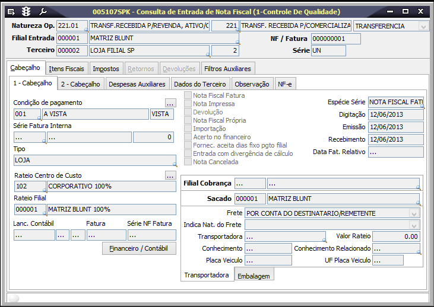Click the Data Fat. Relativo field
Image resolution: width=434 pixels, height=307 pixels.
click(x=396, y=152)
